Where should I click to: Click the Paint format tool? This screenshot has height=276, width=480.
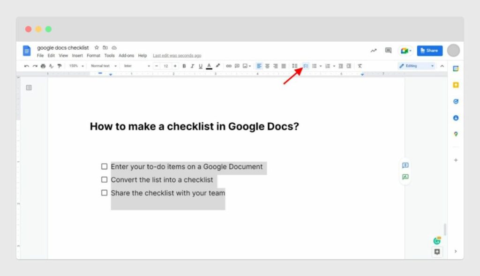click(59, 66)
